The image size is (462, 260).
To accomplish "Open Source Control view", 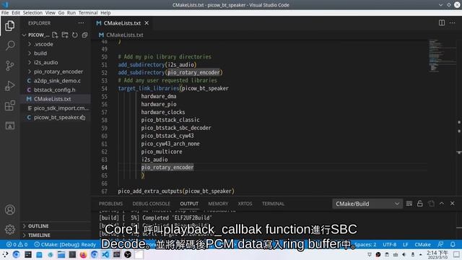I will click(9, 66).
